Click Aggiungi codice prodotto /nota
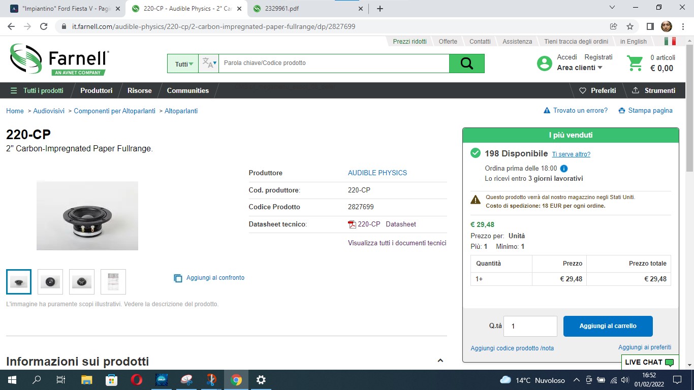 click(x=512, y=348)
